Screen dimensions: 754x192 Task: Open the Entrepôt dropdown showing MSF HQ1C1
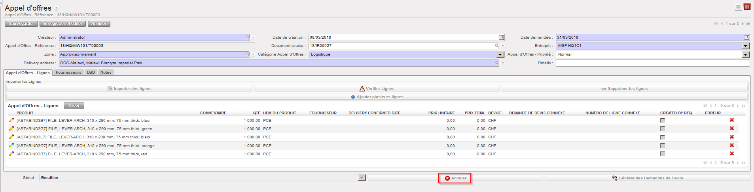click(746, 46)
